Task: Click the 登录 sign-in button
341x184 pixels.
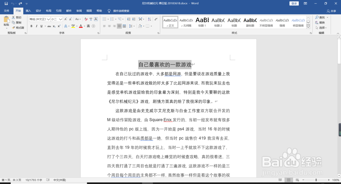Action: 294,3
